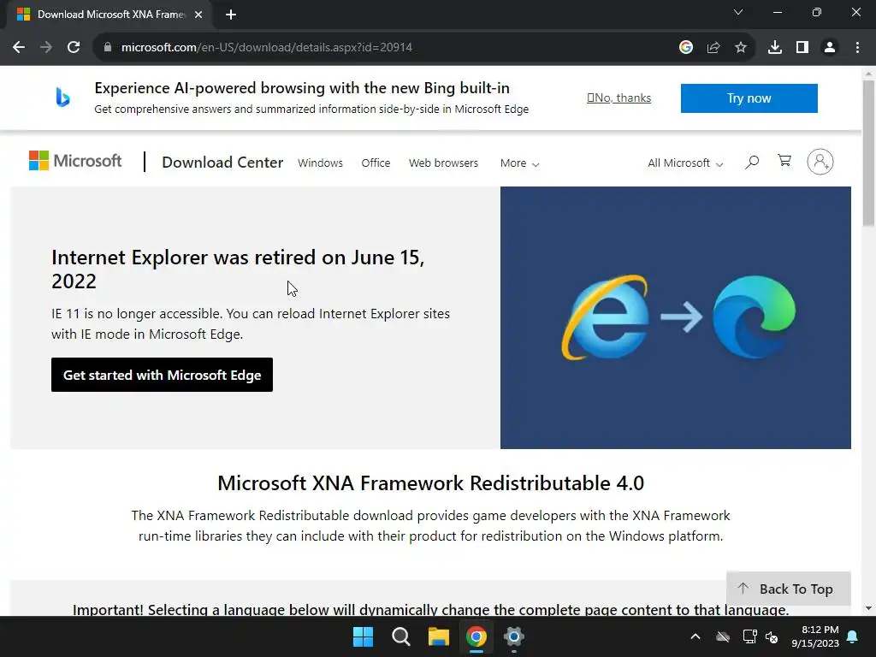Open a new browser tab
This screenshot has width=876, height=657.
click(x=231, y=15)
